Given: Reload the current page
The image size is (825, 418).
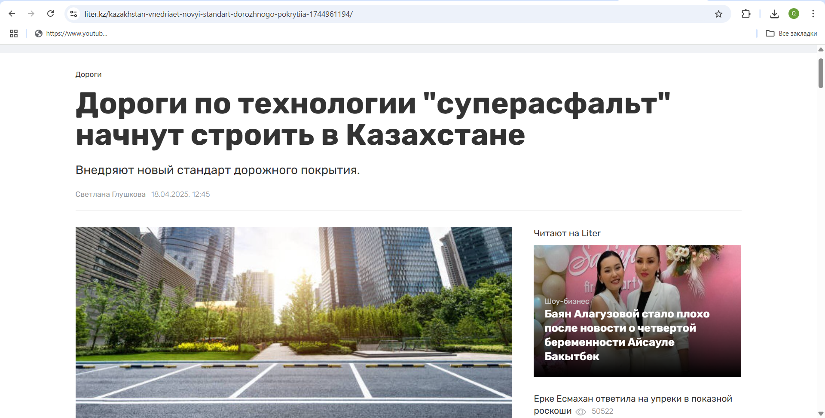Looking at the screenshot, I should pyautogui.click(x=50, y=14).
